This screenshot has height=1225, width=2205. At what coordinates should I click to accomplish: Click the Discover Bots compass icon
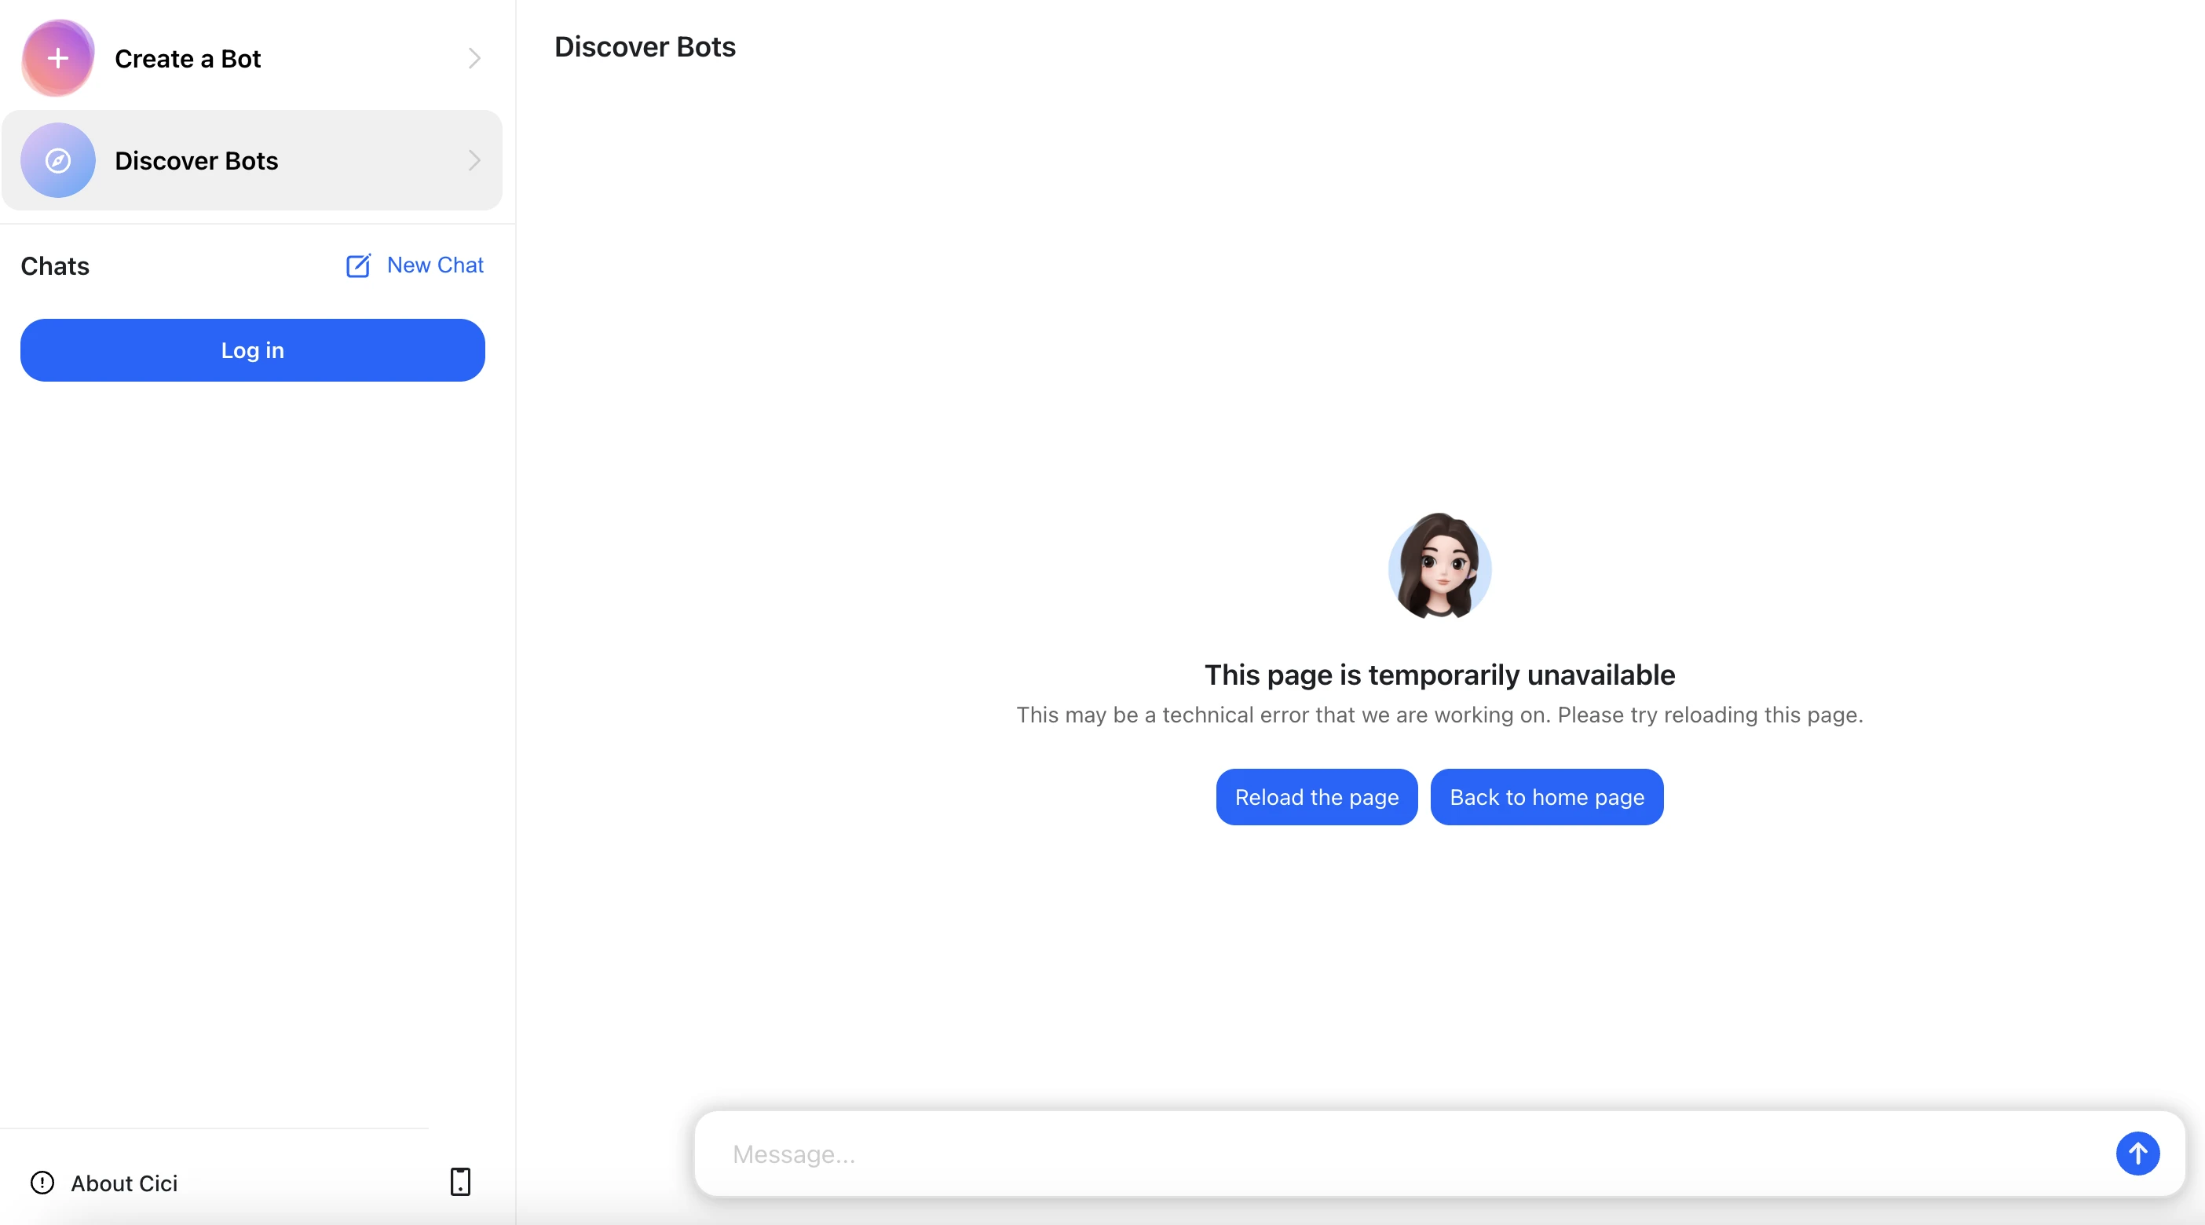57,160
